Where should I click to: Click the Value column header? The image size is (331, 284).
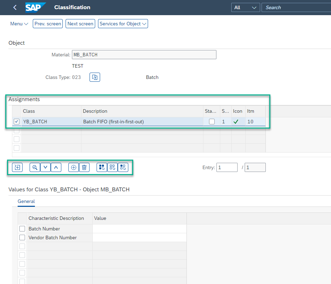coord(140,218)
